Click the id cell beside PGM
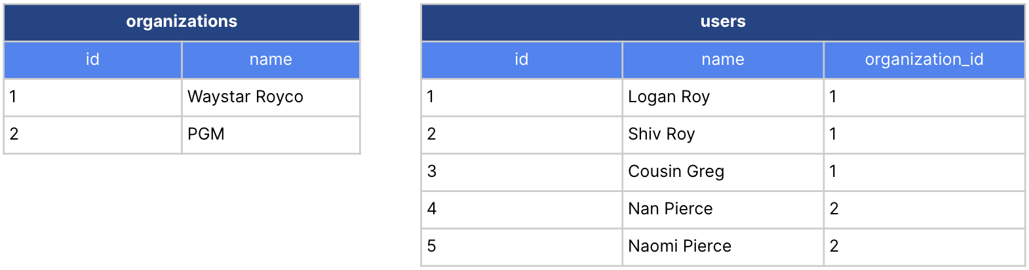The image size is (1029, 270). [x=92, y=134]
